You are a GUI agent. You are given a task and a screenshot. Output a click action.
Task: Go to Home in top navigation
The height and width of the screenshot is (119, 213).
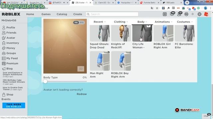tap(30, 14)
